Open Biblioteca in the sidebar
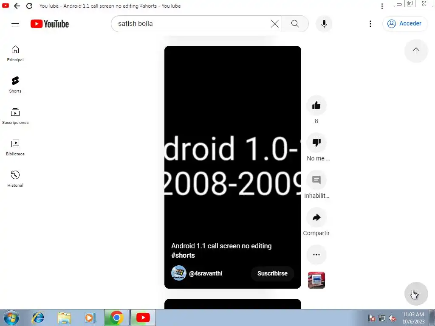435x326 pixels. 15,147
